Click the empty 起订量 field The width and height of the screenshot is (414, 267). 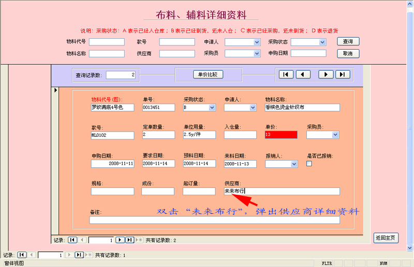[x=199, y=192]
